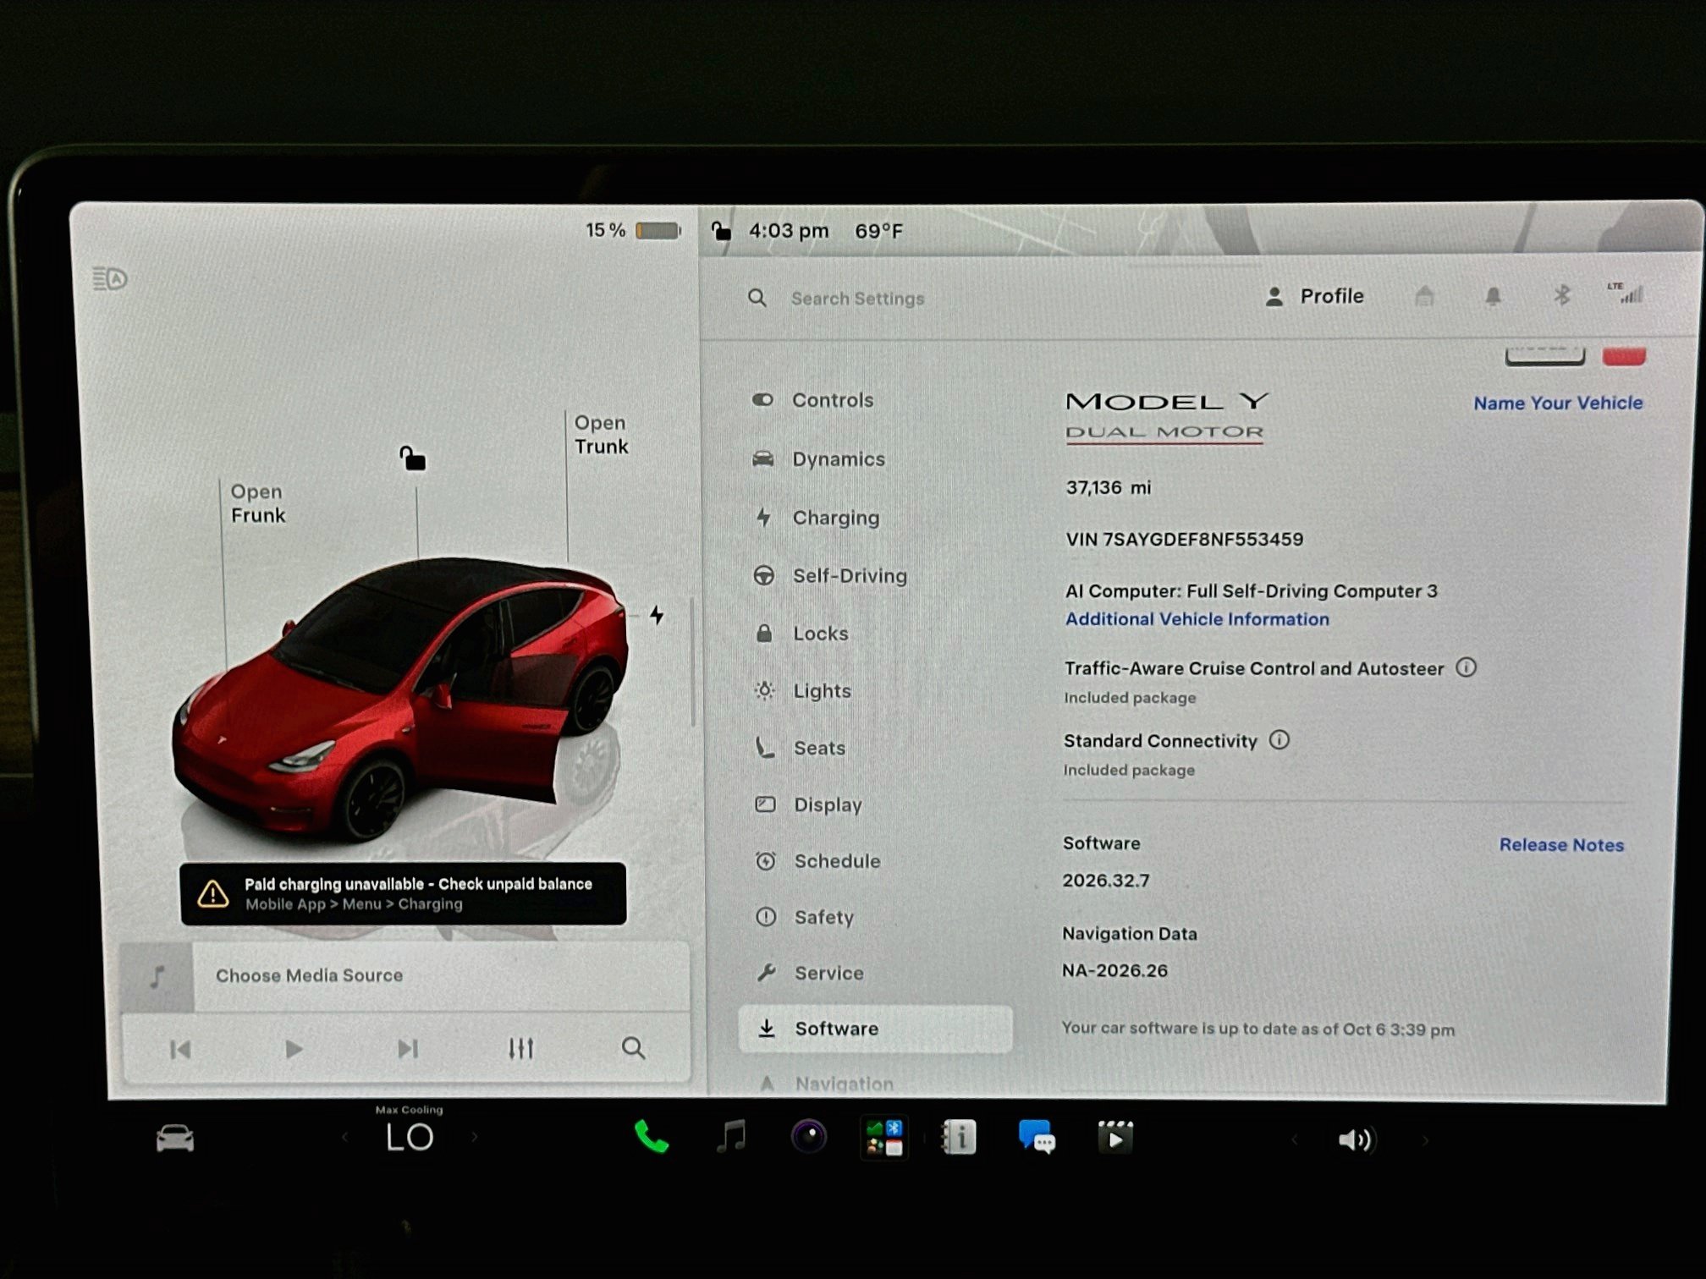Open the app launcher grid icon
This screenshot has width=1706, height=1279.
point(884,1138)
